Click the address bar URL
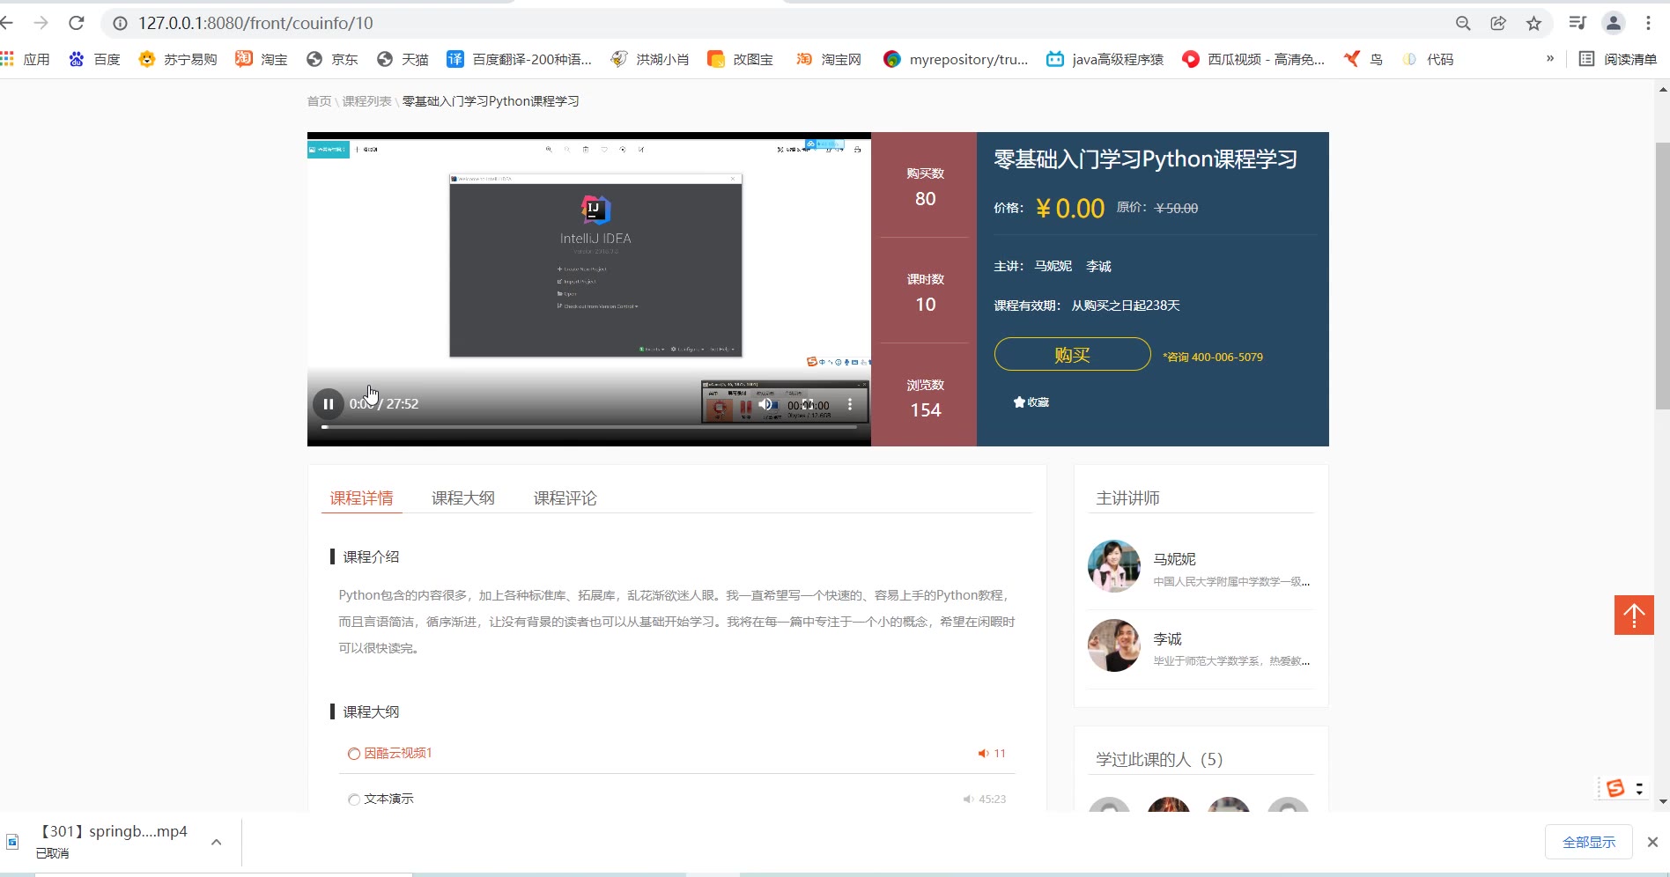 [255, 23]
